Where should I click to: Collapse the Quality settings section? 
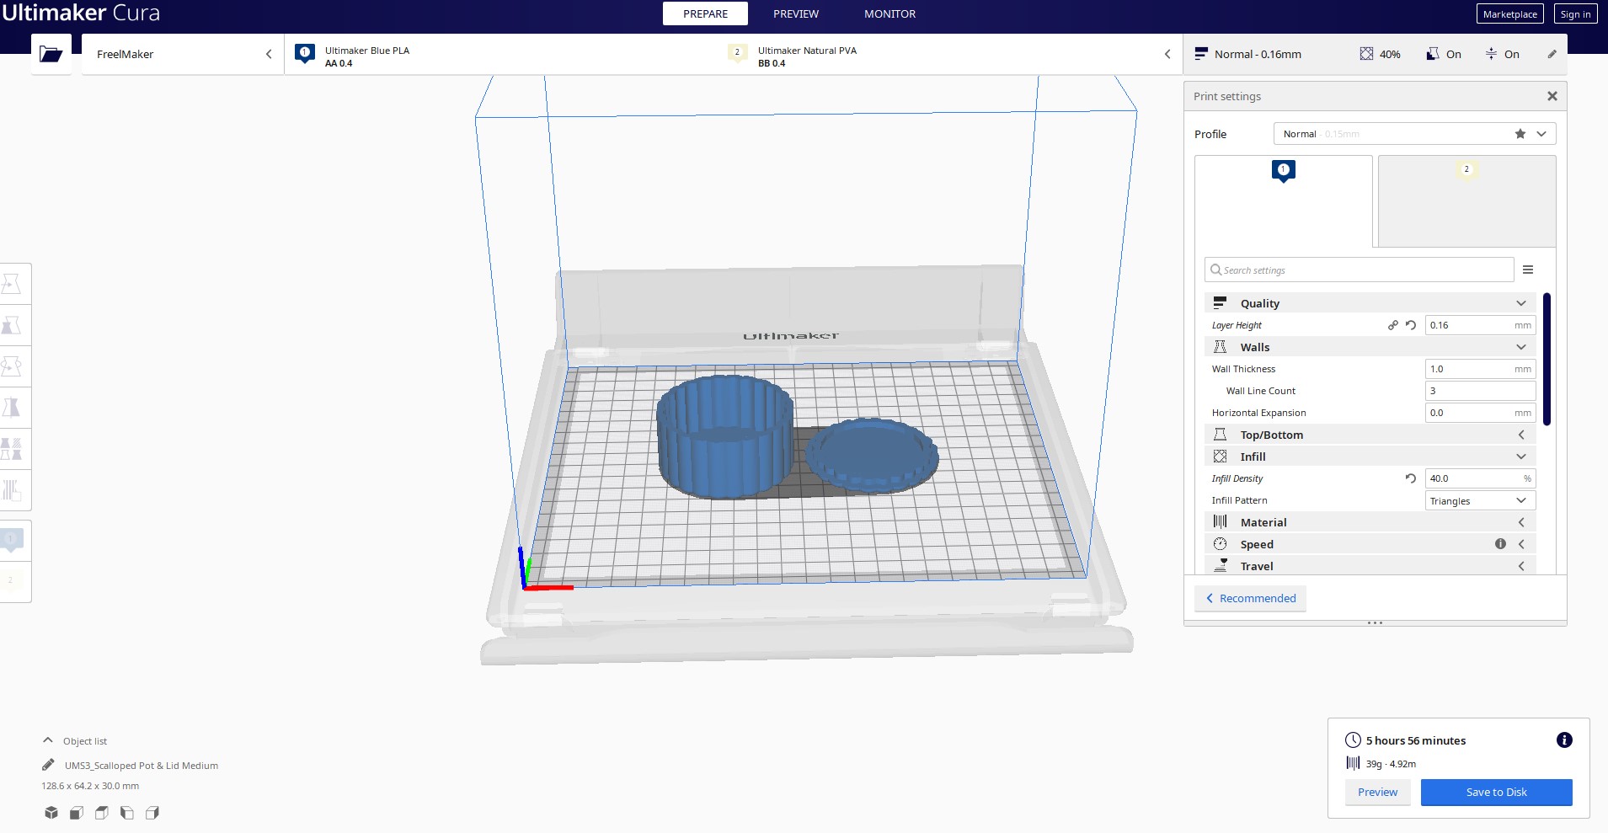click(1370, 303)
